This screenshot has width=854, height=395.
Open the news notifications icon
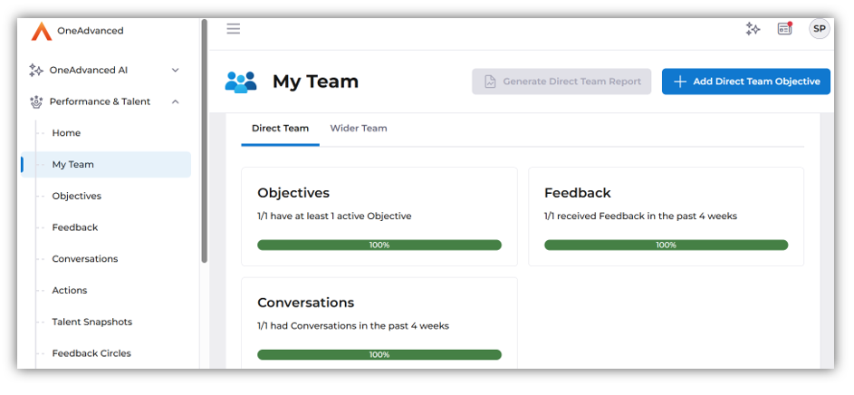[x=785, y=29]
